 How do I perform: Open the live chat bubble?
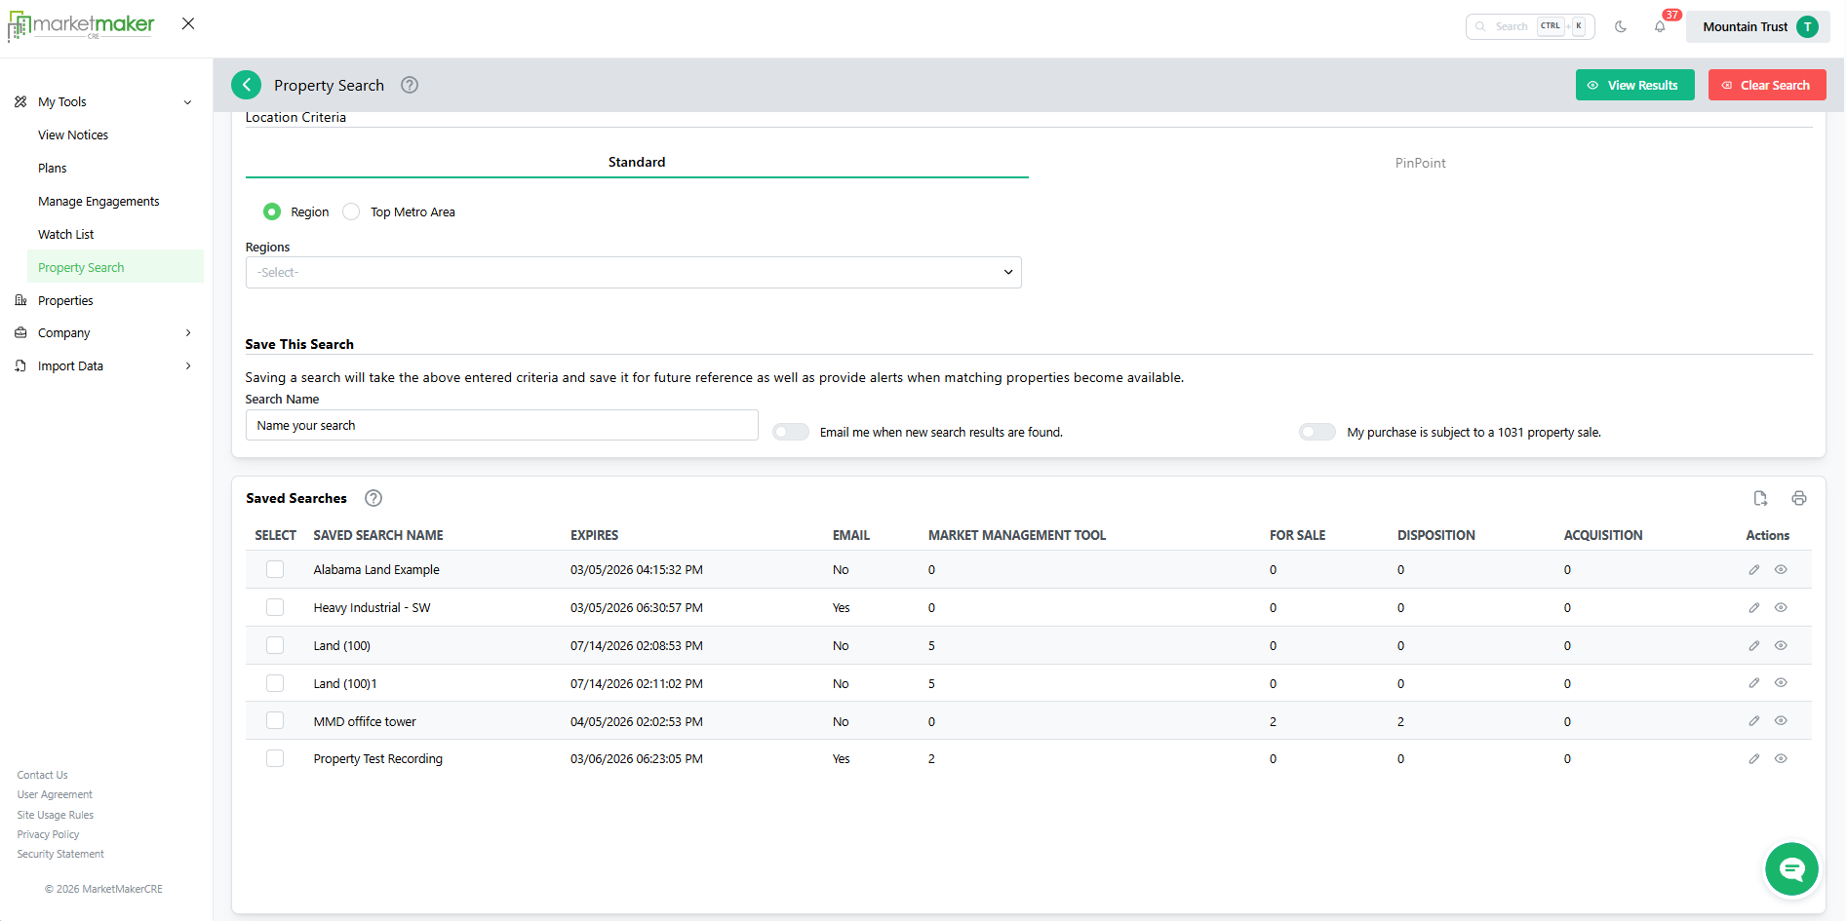[1791, 868]
